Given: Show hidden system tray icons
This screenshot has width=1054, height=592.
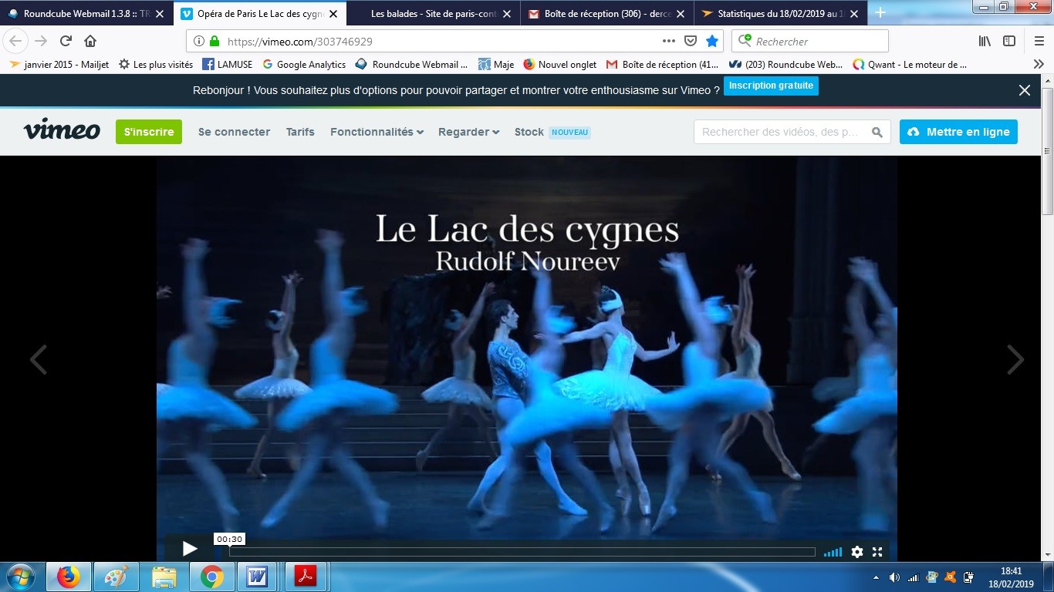Looking at the screenshot, I should (876, 577).
